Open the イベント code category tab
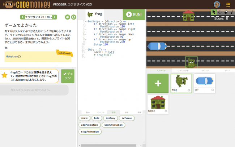Image resolution: width=235 pixels, height=147 pixels. [101, 113]
